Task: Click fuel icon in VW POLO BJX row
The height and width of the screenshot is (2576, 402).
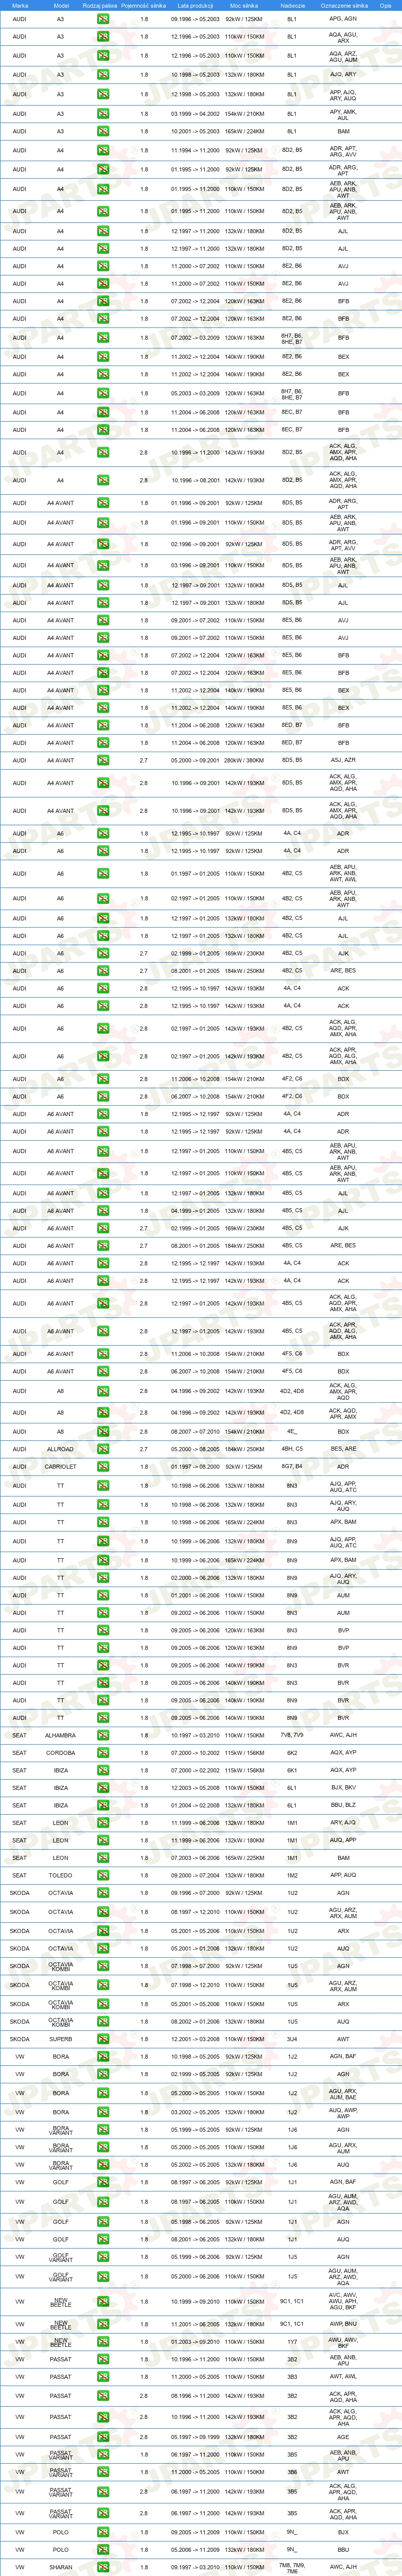Action: (103, 2532)
